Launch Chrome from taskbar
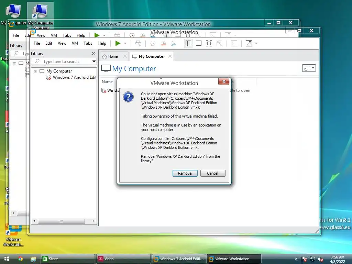Image resolution: width=352 pixels, height=264 pixels. [x=20, y=259]
